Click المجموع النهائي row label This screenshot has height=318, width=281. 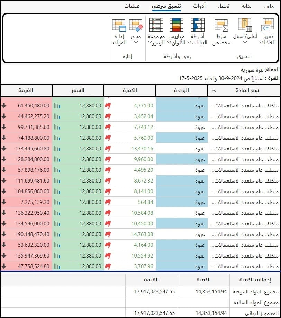262,314
